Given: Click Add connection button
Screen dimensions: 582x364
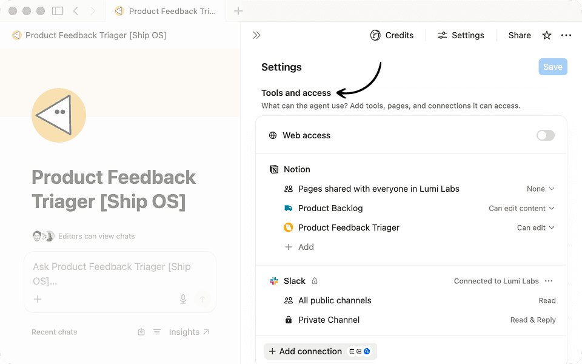Looking at the screenshot, I should coord(320,351).
